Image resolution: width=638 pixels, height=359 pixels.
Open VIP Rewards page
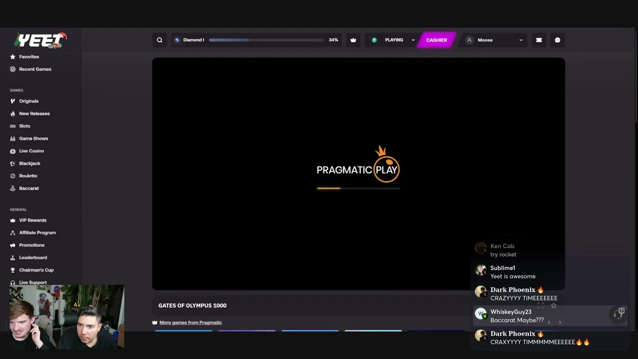[x=28, y=220]
